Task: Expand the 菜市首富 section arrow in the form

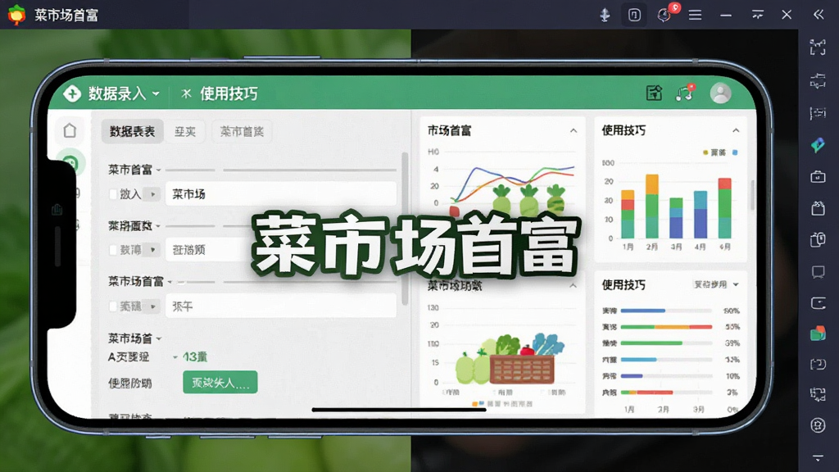Action: pyautogui.click(x=158, y=170)
